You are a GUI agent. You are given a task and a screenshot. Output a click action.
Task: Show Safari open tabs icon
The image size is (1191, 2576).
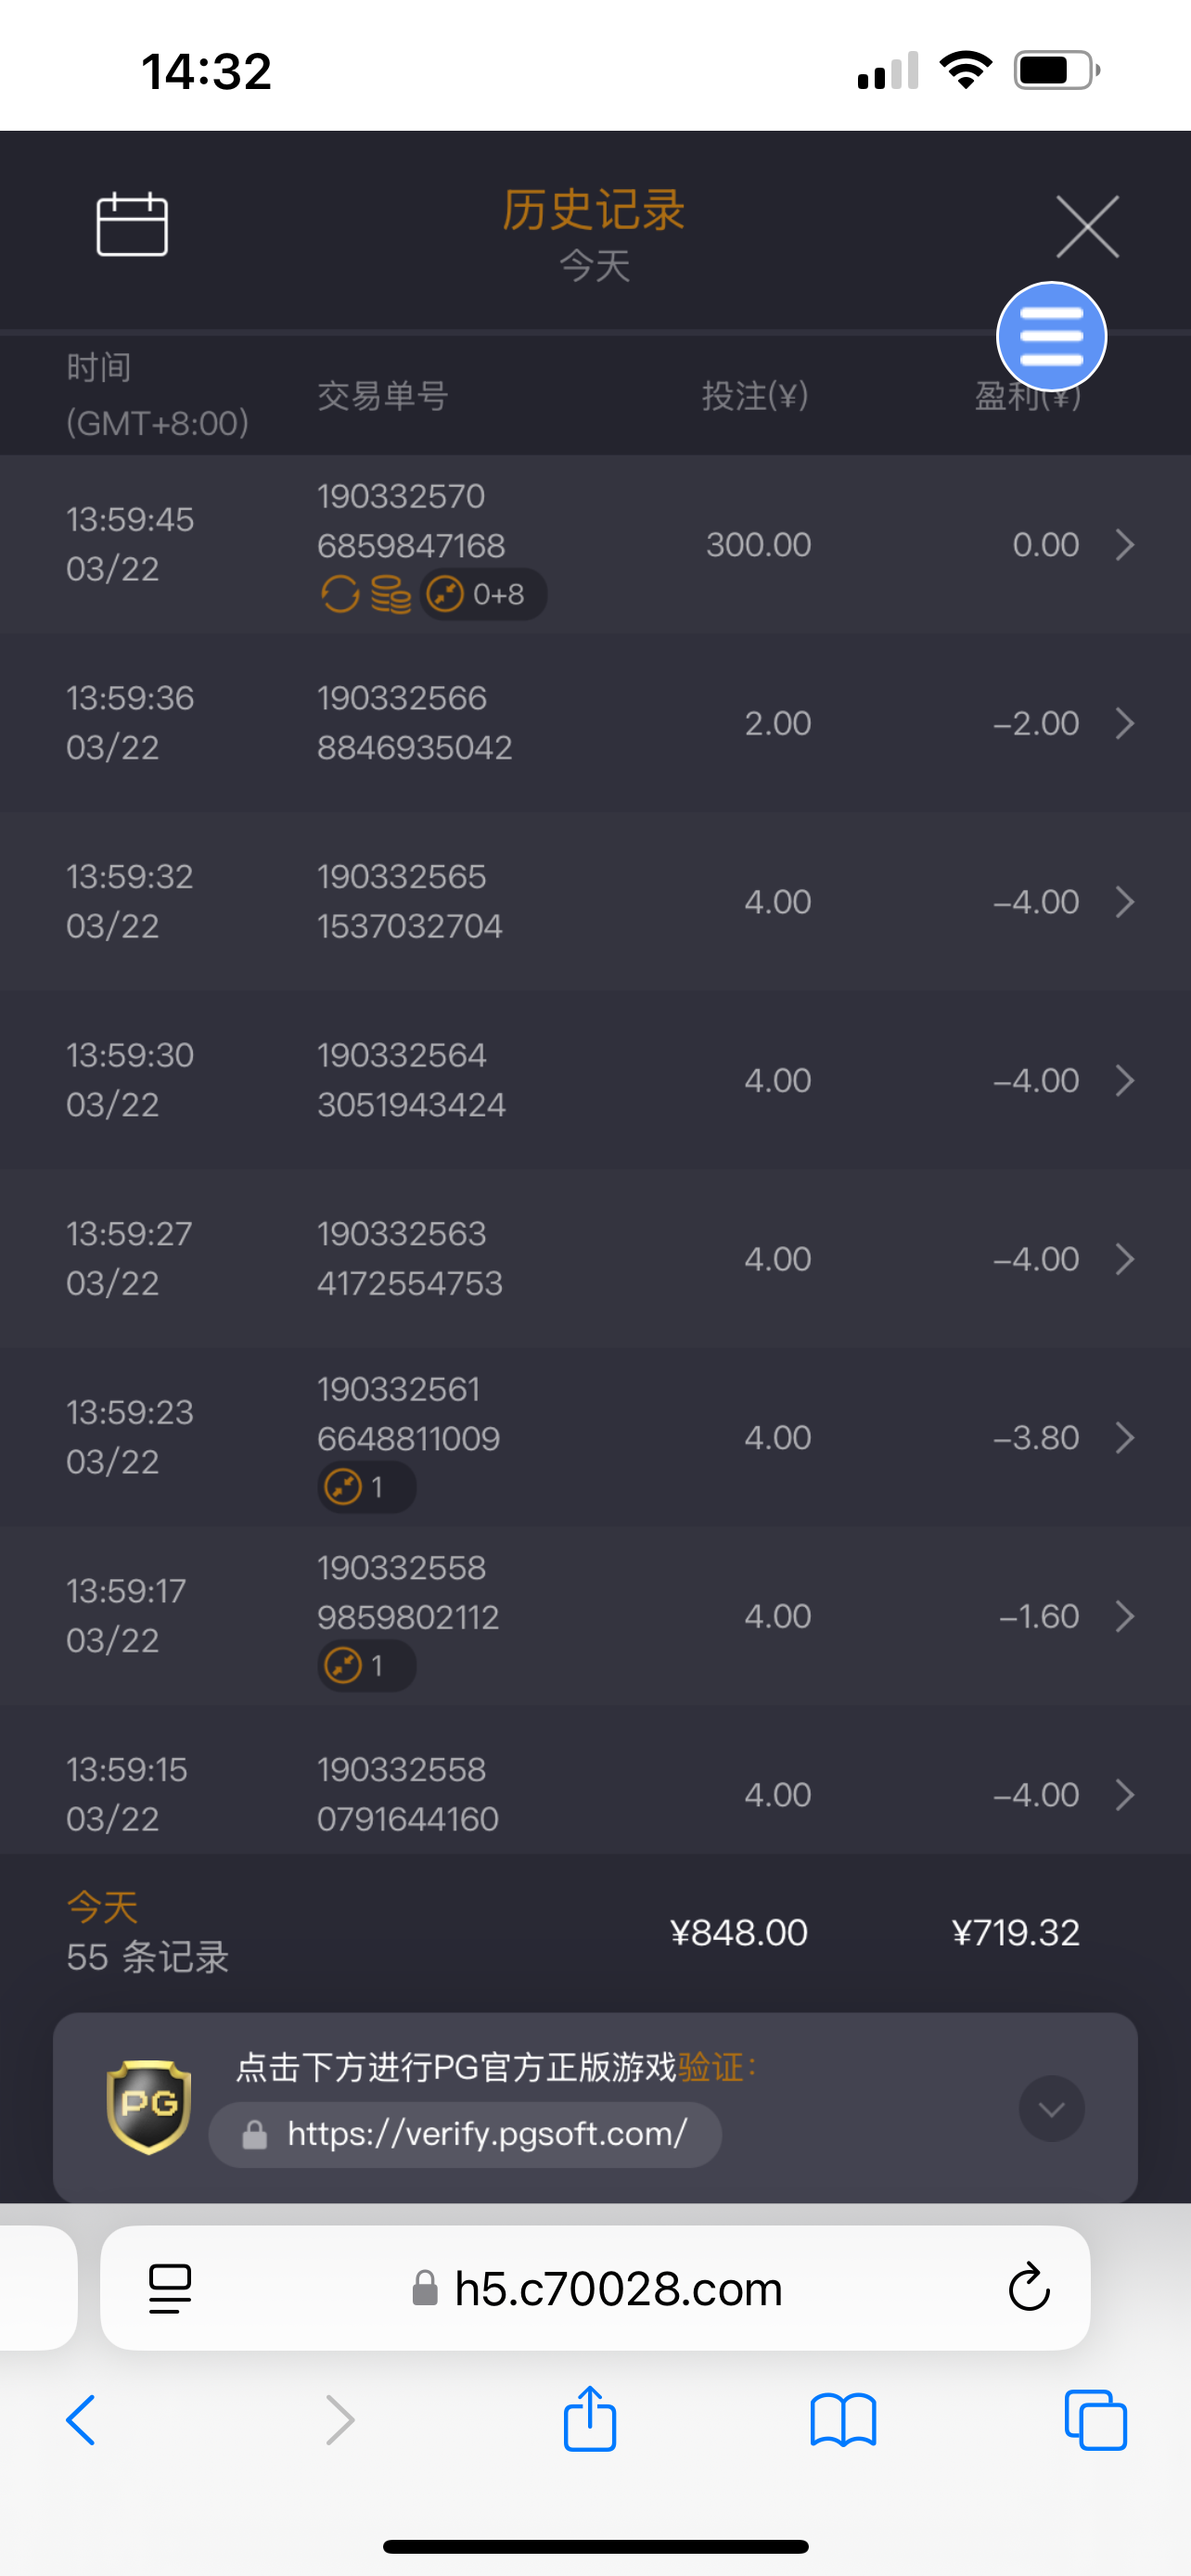click(1095, 2420)
